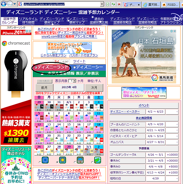Select the umbrella rain weather icon

(x=80, y=160)
